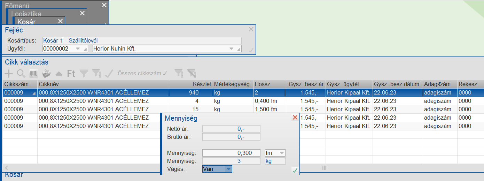Click the crossed-out funnel clear filter icon
This screenshot has height=181, width=484.
191,73
